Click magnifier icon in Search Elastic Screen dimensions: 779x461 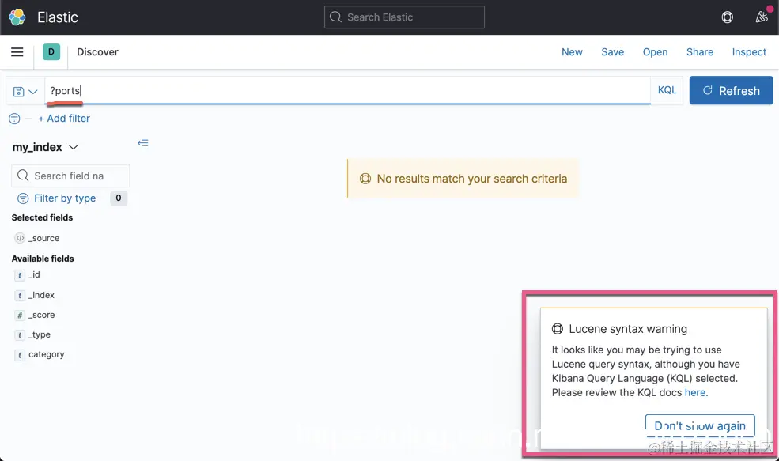336,17
